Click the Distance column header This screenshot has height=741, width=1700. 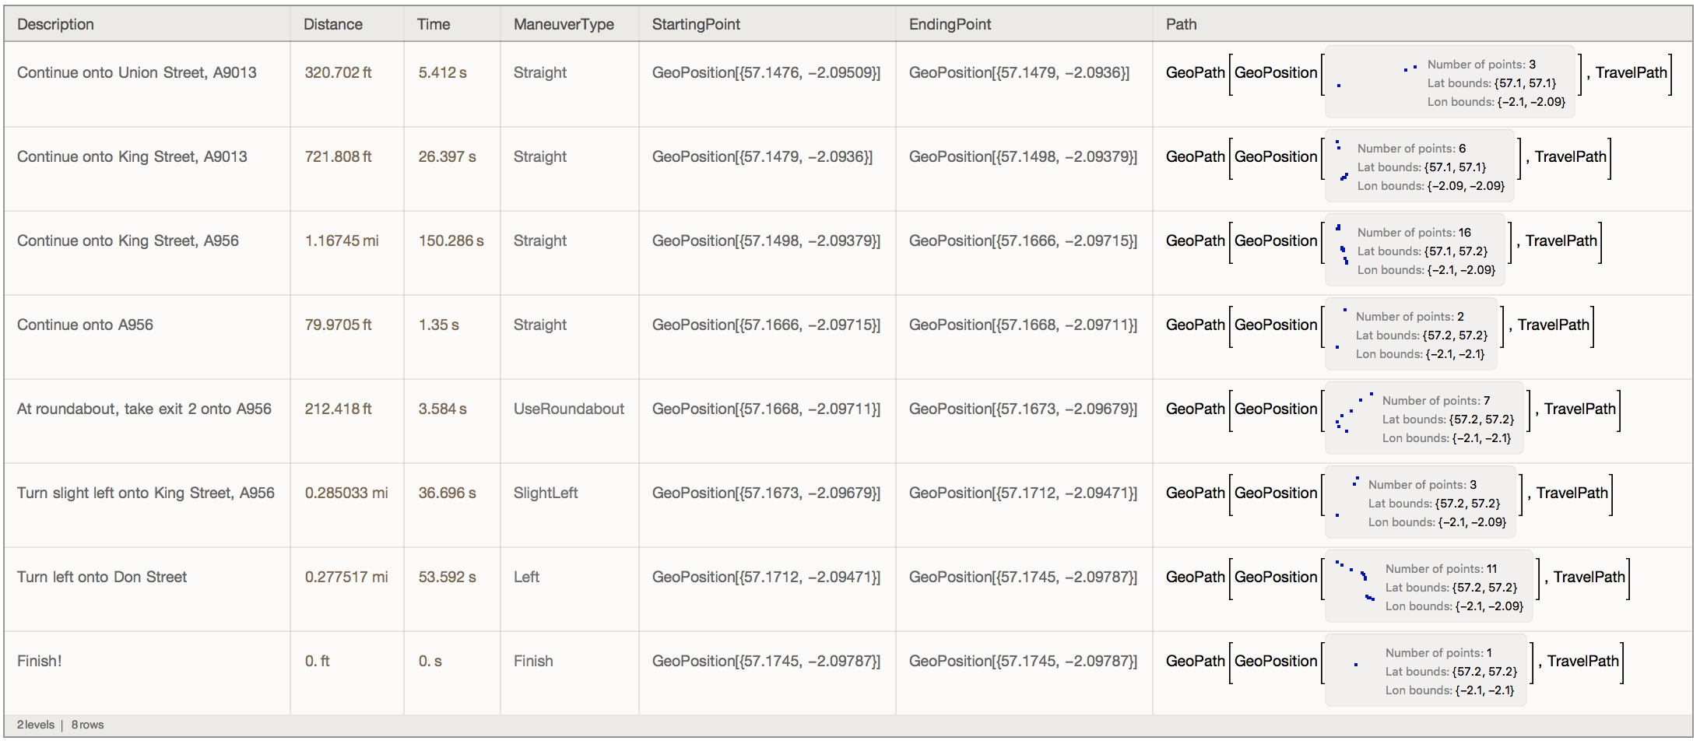(x=332, y=24)
